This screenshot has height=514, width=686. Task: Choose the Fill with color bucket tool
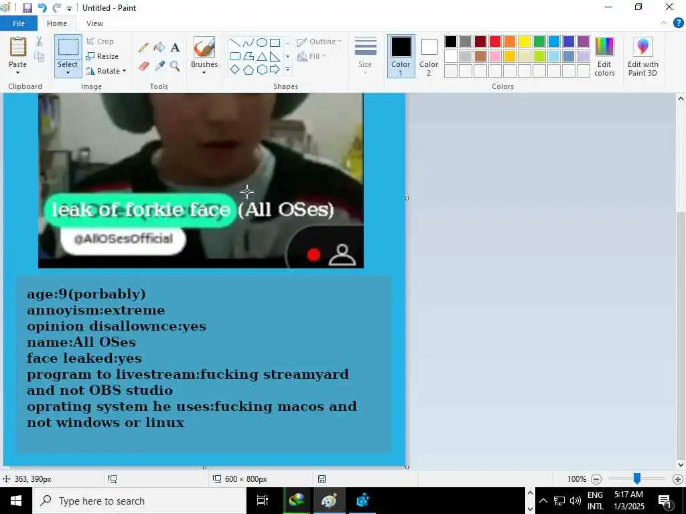coord(159,48)
